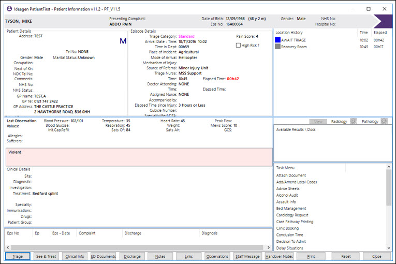The image size is (396, 264).
Task: Select Assault Info task
Action: pyautogui.click(x=286, y=201)
